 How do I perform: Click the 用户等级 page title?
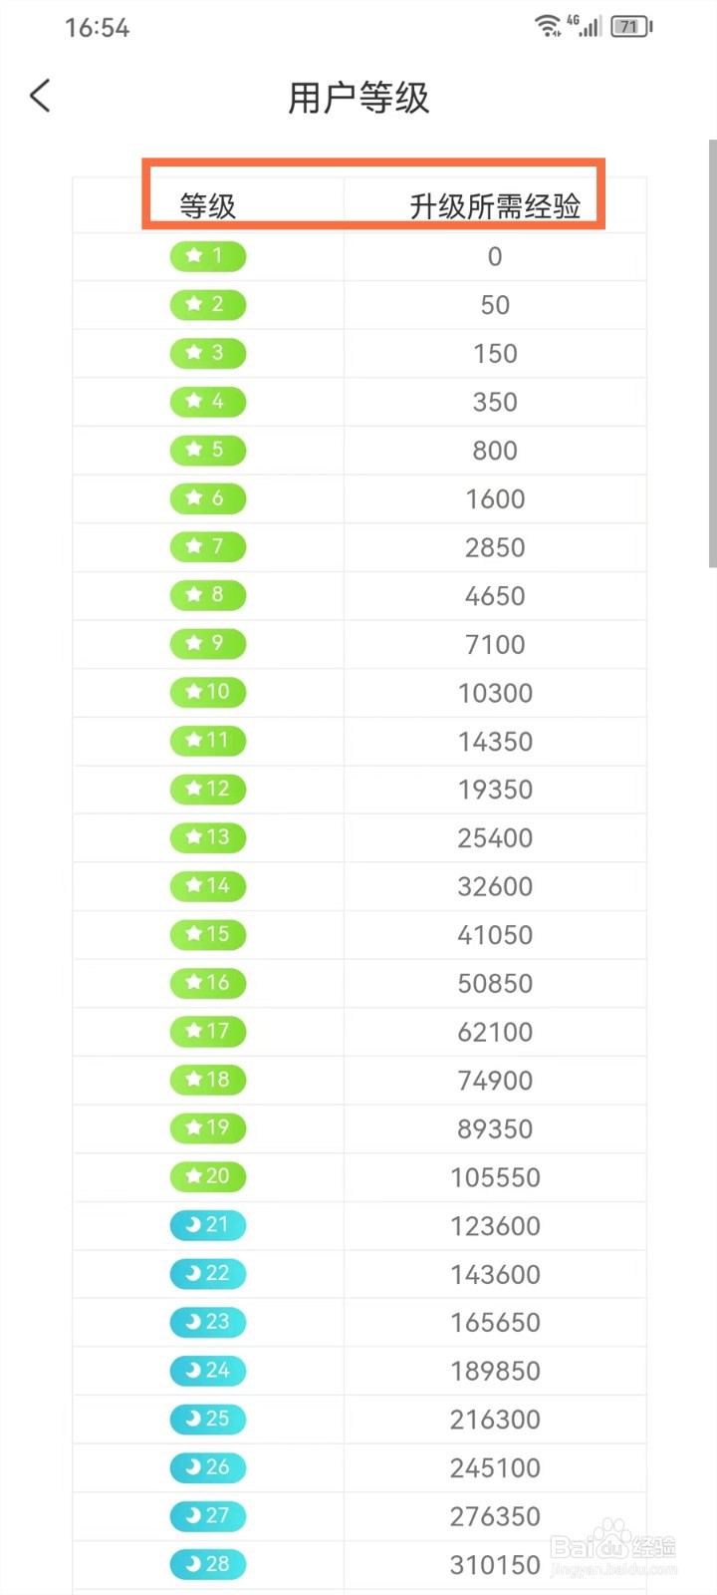(358, 98)
